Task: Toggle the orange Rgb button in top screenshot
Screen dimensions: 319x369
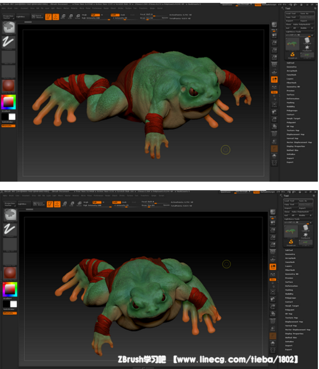Action: (x=95, y=15)
